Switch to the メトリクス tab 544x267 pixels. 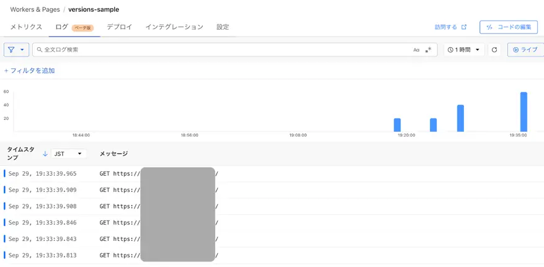(x=26, y=27)
